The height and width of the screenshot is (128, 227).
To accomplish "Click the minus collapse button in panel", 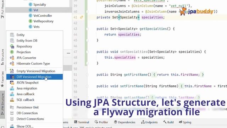I will 68,53.
